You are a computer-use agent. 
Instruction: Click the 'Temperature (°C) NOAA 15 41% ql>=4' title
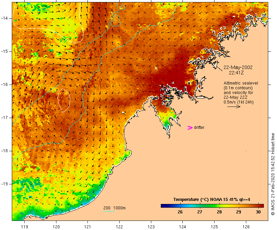212,200
